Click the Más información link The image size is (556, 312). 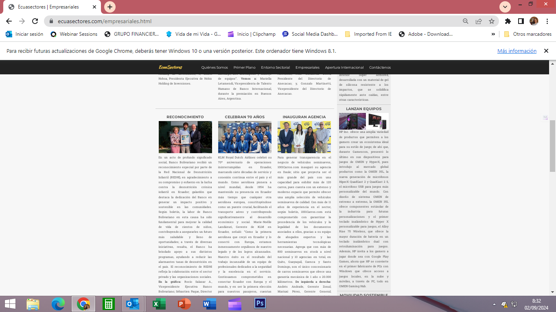517,51
